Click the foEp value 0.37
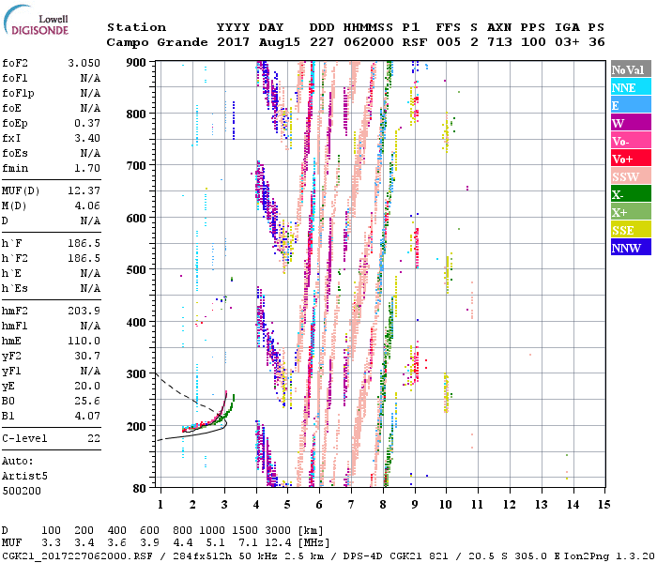 (87, 124)
